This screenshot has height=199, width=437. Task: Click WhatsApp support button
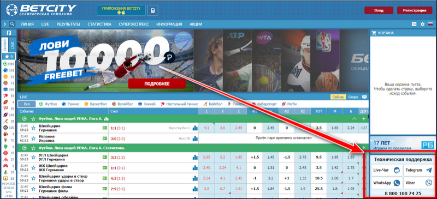(x=387, y=183)
